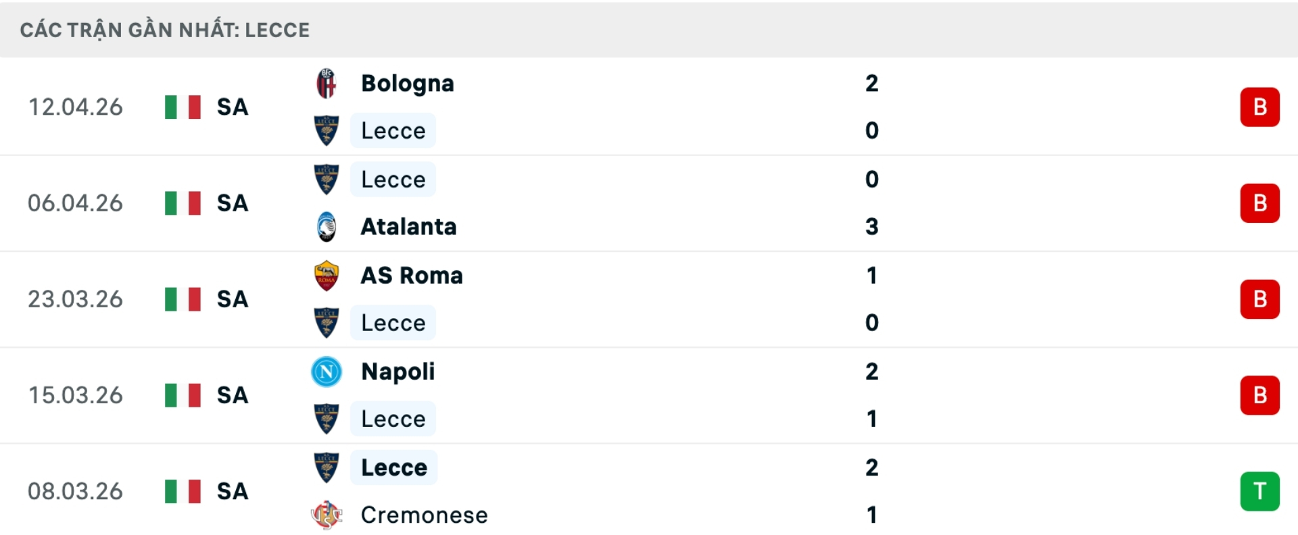Click the Atalanta score of 3
Viewport: 1298px width, 535px height.
871,227
